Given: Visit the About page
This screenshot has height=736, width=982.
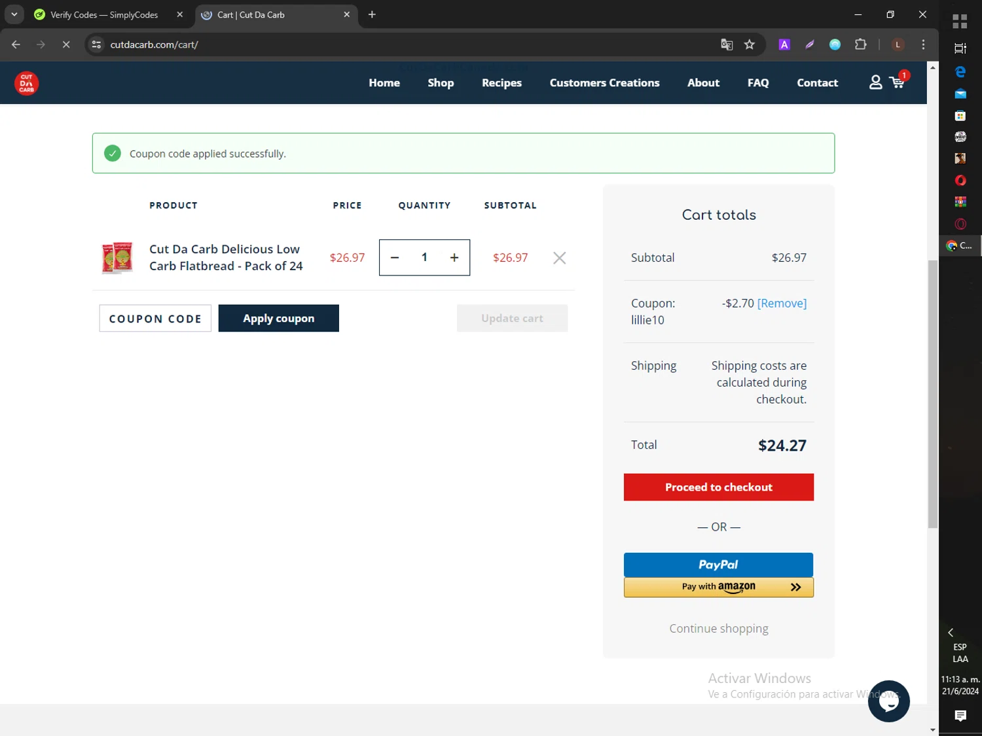Looking at the screenshot, I should pos(703,83).
